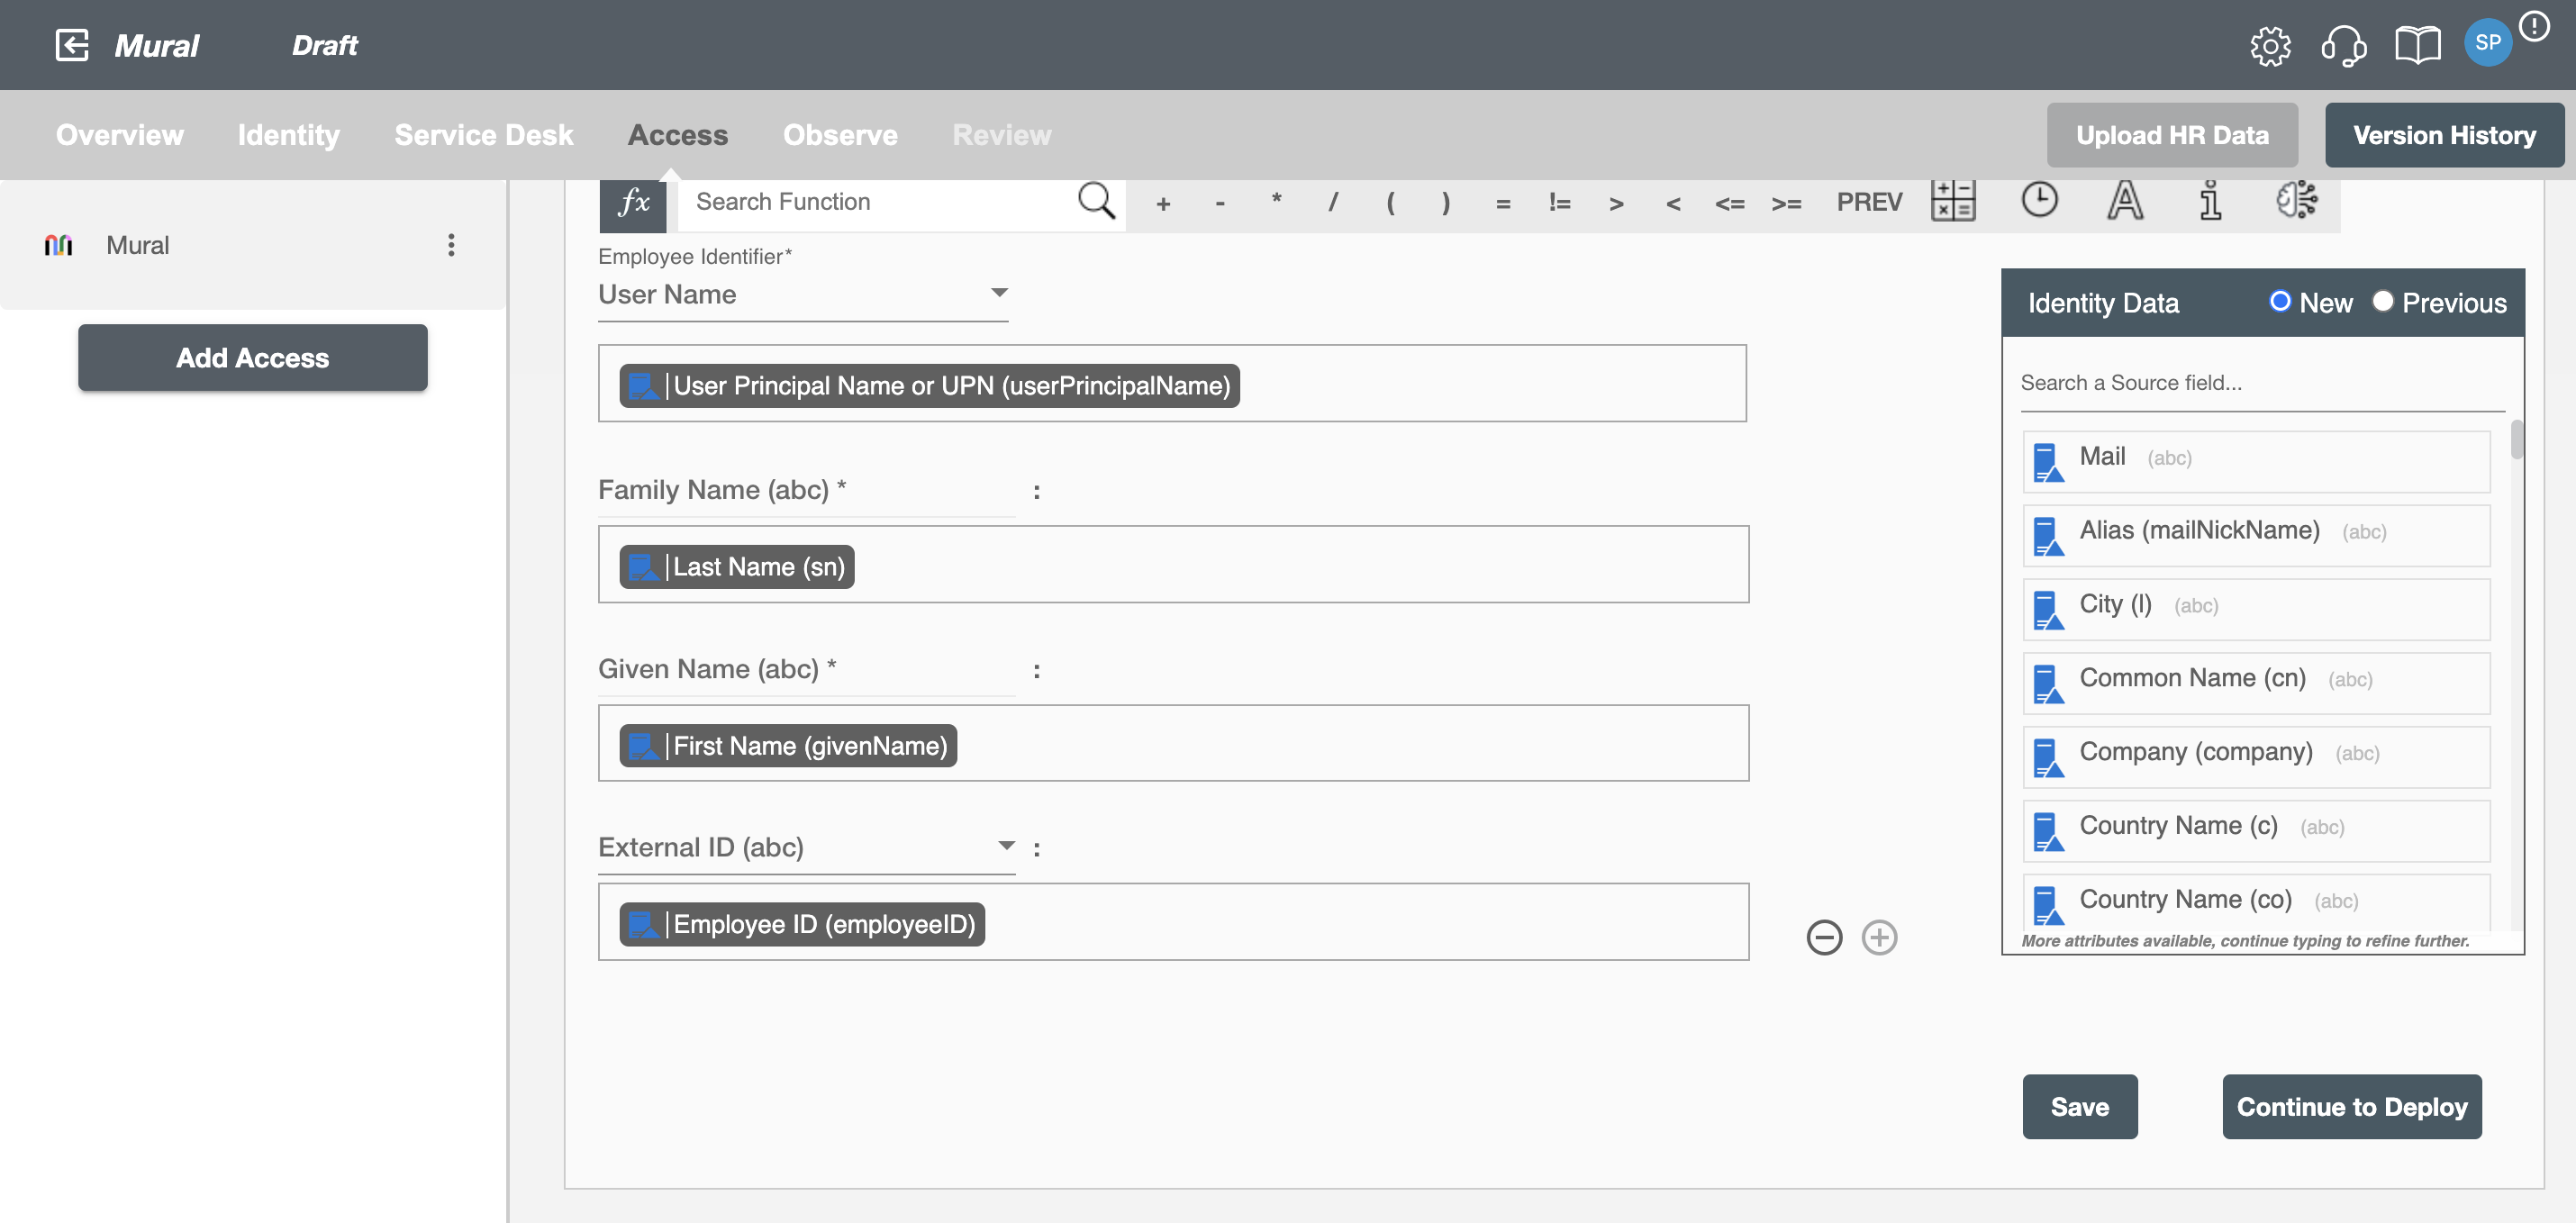The image size is (2576, 1223).
Task: Click the calendar/history clock icon
Action: pos(2040,199)
